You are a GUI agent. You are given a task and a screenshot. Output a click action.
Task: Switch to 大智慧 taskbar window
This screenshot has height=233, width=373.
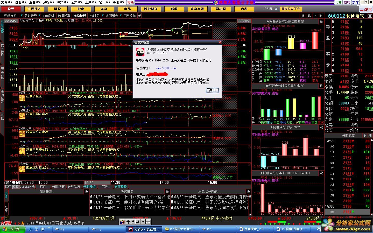[144, 229]
